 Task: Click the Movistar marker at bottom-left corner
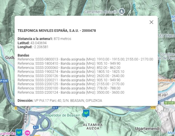(x=19, y=132)
